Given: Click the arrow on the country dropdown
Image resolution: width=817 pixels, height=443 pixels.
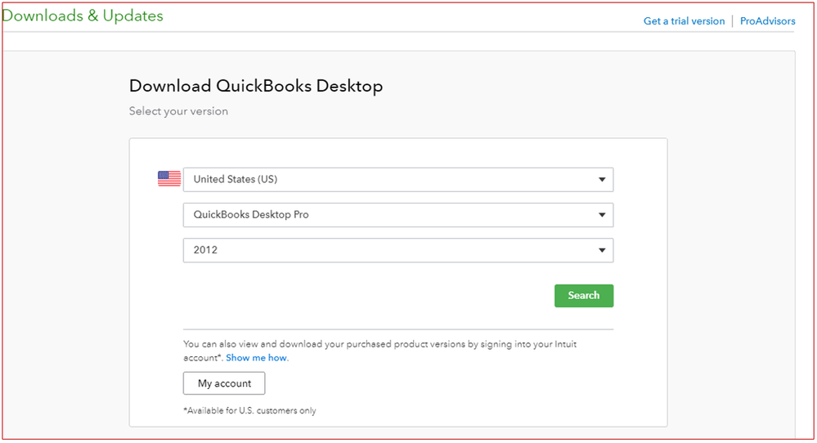Looking at the screenshot, I should 602,180.
